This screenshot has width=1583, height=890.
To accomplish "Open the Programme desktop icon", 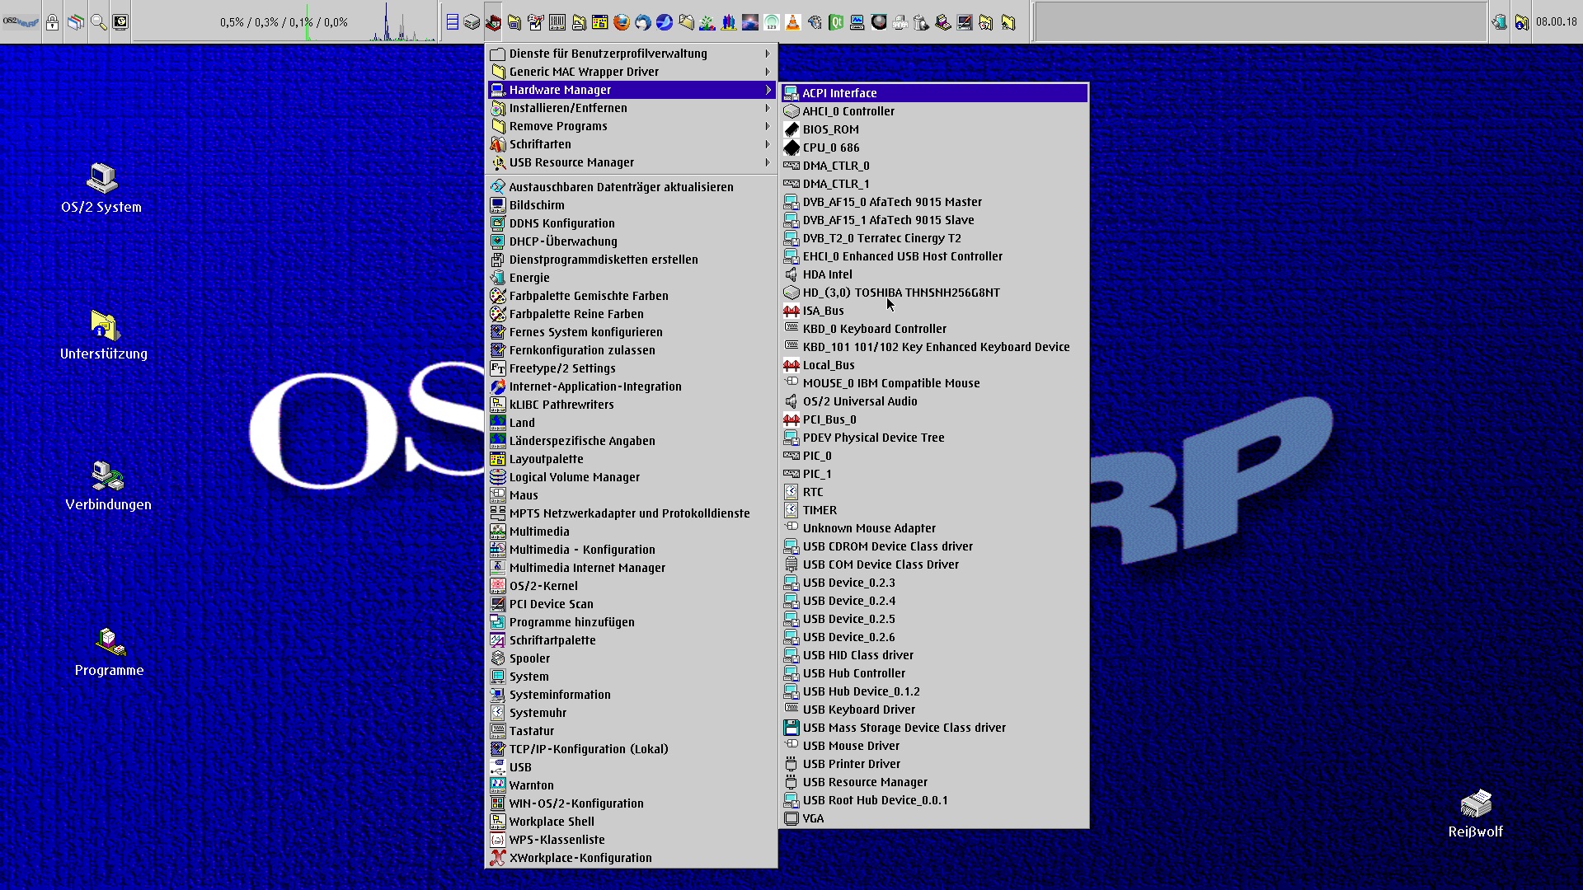I will point(109,652).
